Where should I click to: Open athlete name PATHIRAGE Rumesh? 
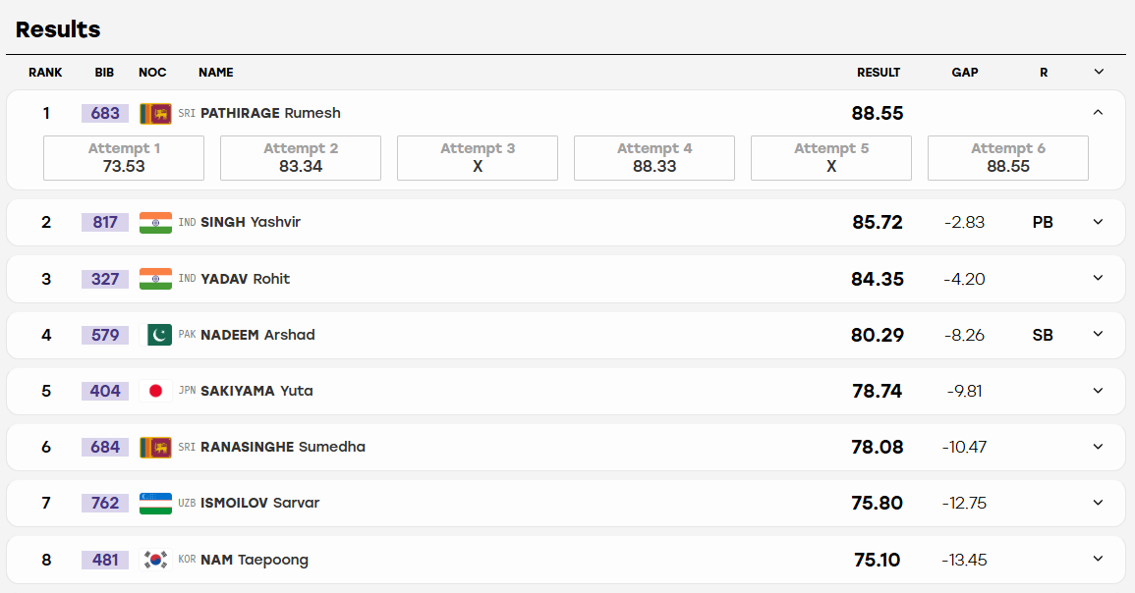click(270, 113)
